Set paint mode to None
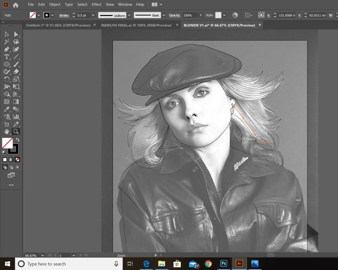This screenshot has width=338, height=270. coord(17,160)
